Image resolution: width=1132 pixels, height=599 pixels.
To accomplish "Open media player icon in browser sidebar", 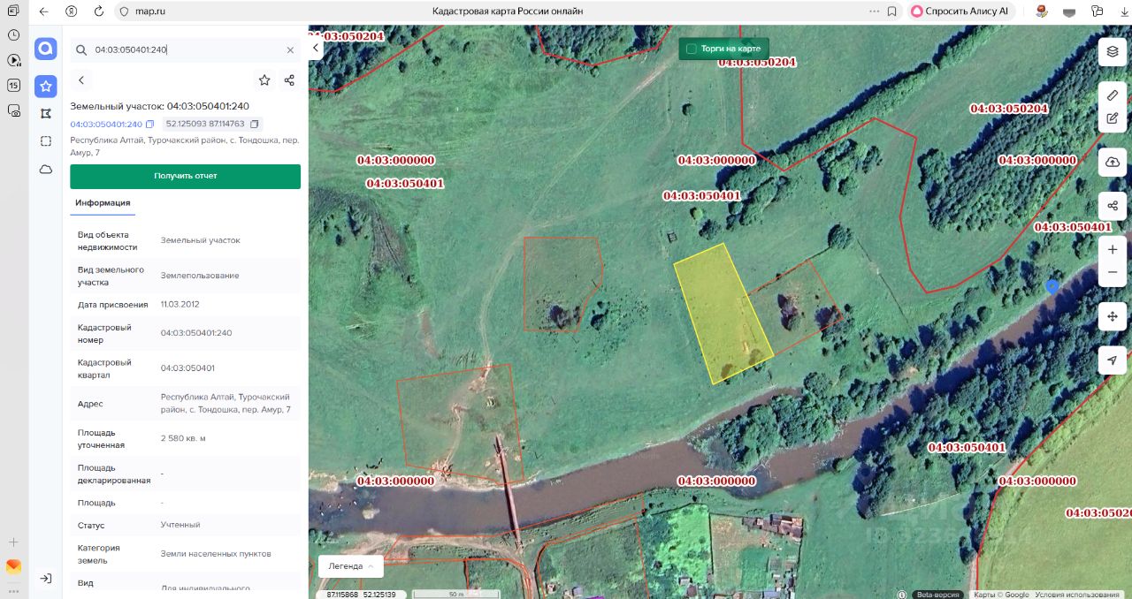I will pyautogui.click(x=13, y=61).
